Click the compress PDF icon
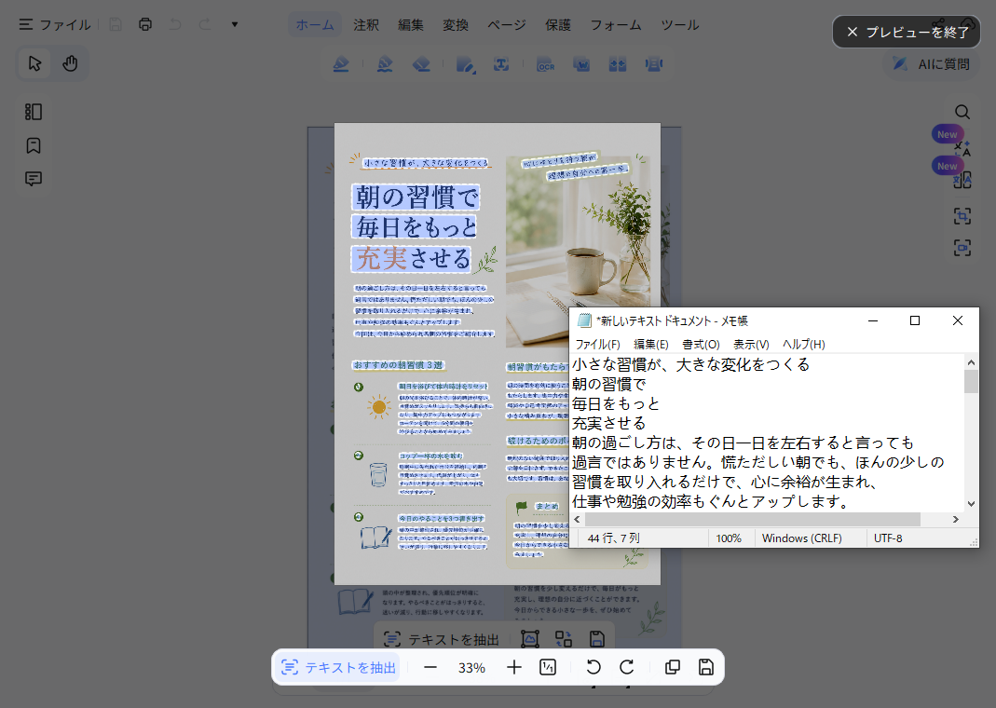This screenshot has height=708, width=996. click(654, 64)
